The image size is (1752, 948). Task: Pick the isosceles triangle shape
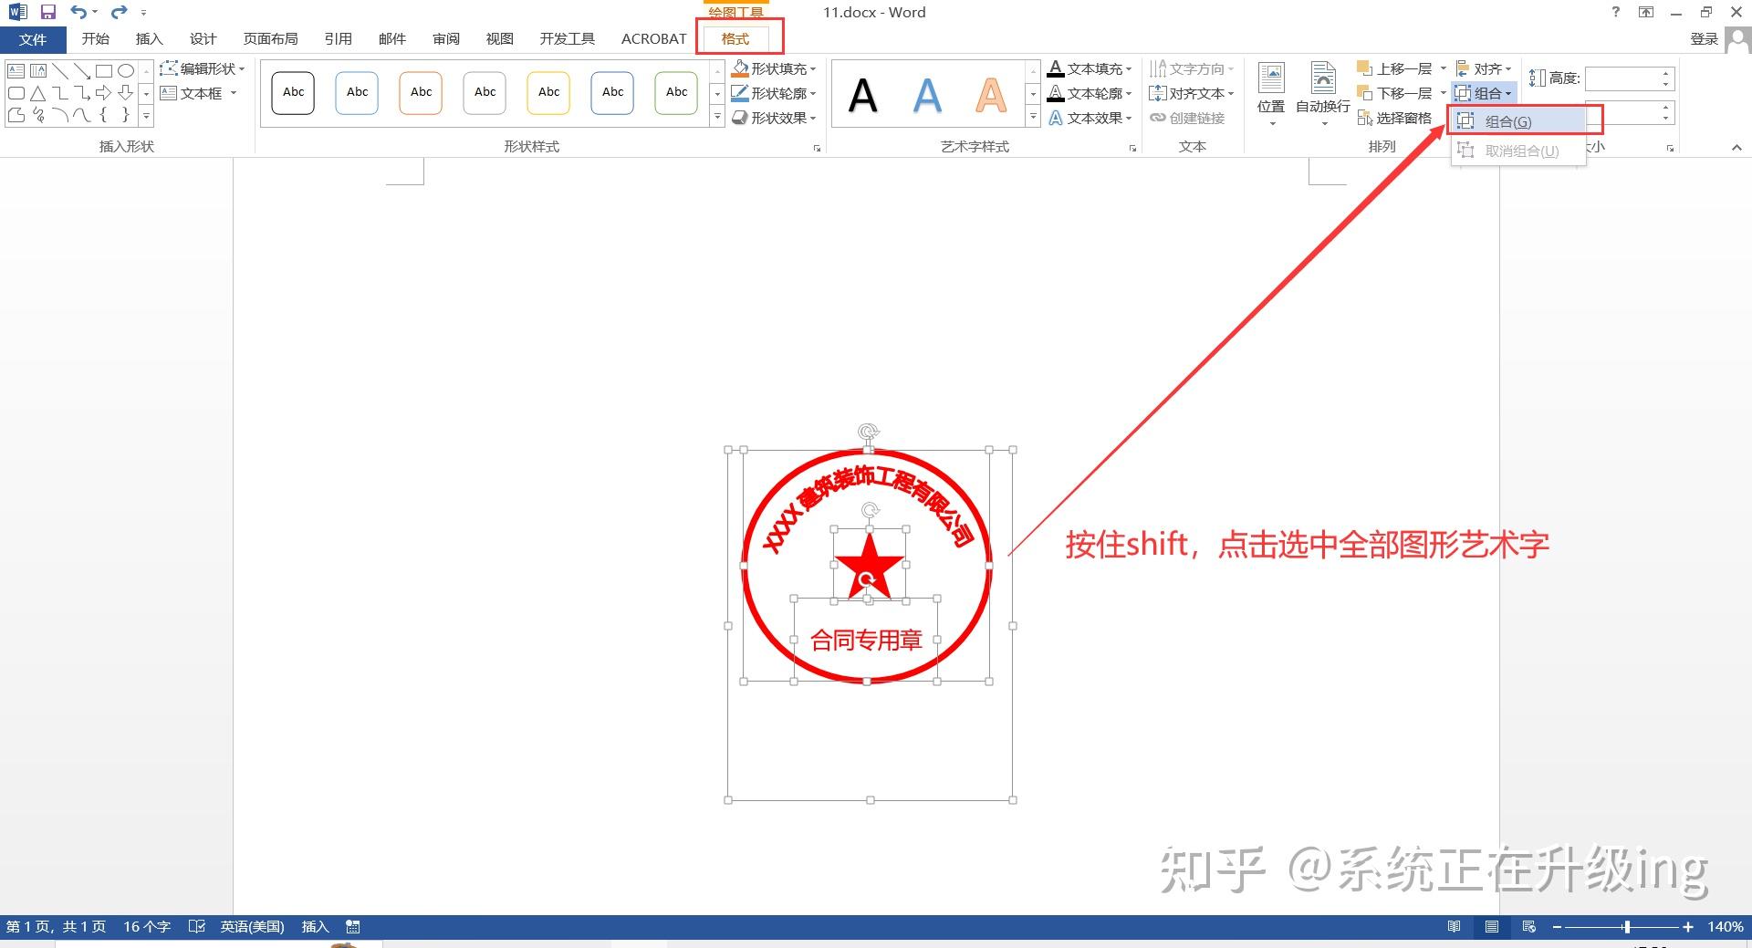37,93
